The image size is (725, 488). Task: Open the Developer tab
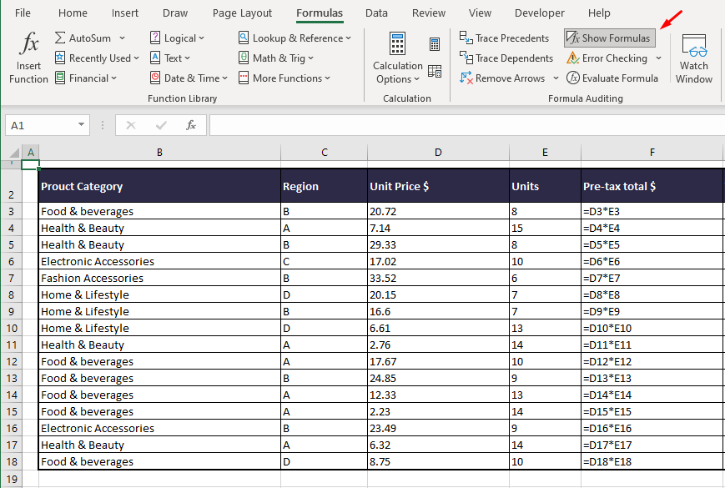[539, 13]
